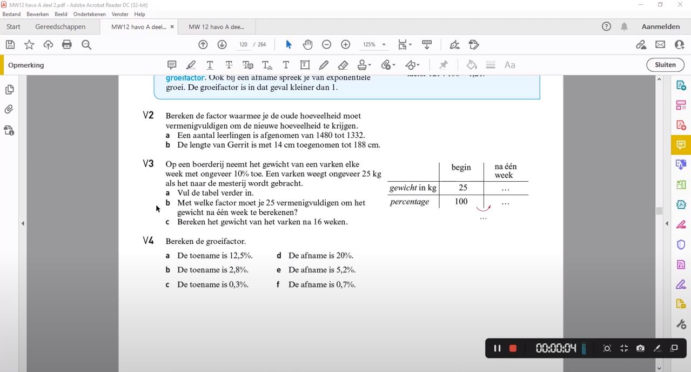
Task: Close the MW12 havo A deel tab
Action: pyautogui.click(x=172, y=26)
